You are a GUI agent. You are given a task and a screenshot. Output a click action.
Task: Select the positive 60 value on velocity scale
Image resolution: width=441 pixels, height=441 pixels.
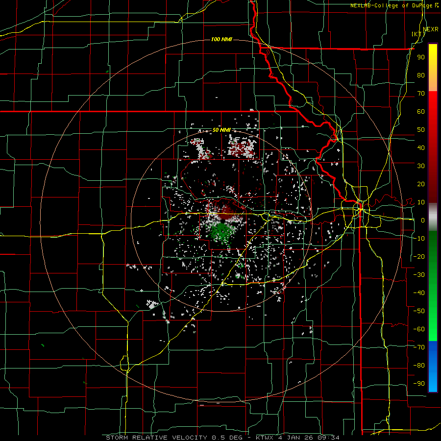421,112
